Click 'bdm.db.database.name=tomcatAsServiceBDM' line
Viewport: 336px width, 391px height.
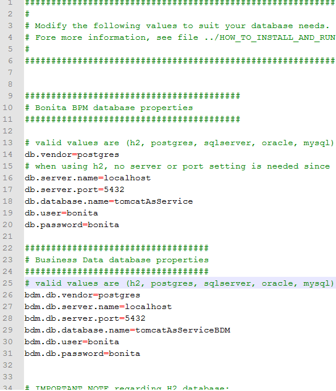click(128, 330)
